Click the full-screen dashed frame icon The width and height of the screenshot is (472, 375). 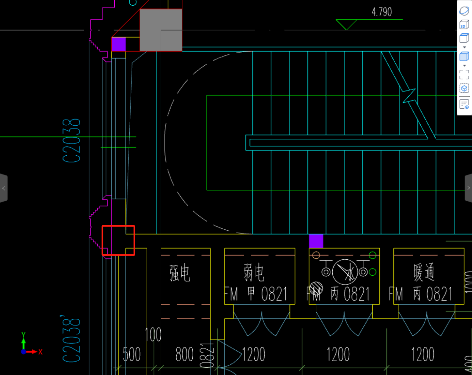[464, 75]
